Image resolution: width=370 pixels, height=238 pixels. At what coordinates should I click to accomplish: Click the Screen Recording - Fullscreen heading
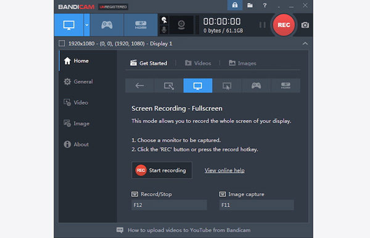tap(177, 109)
